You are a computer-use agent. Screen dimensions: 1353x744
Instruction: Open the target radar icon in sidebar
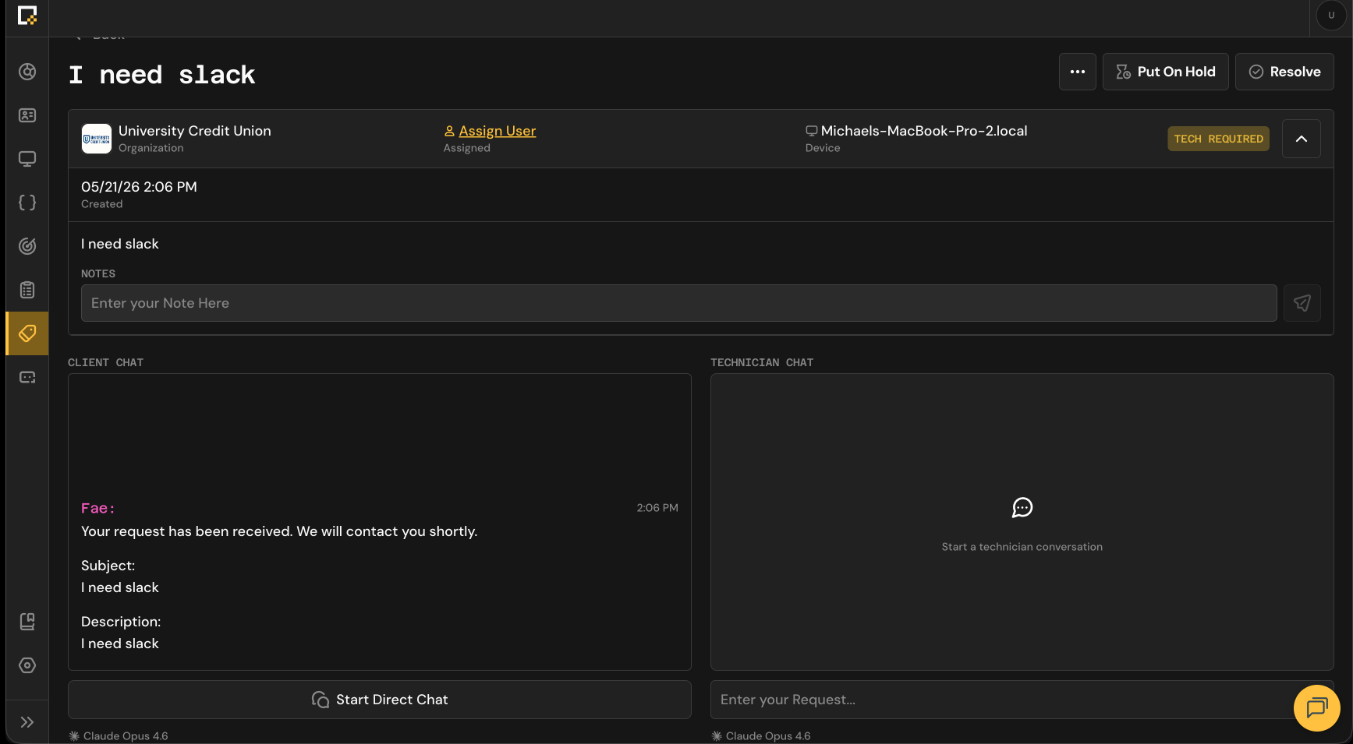pyautogui.click(x=27, y=246)
